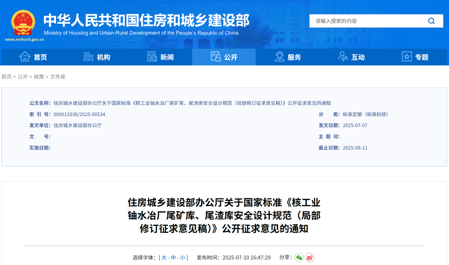Click the 废止日期 value 2025-08-11
449x265 pixels.
pos(355,148)
